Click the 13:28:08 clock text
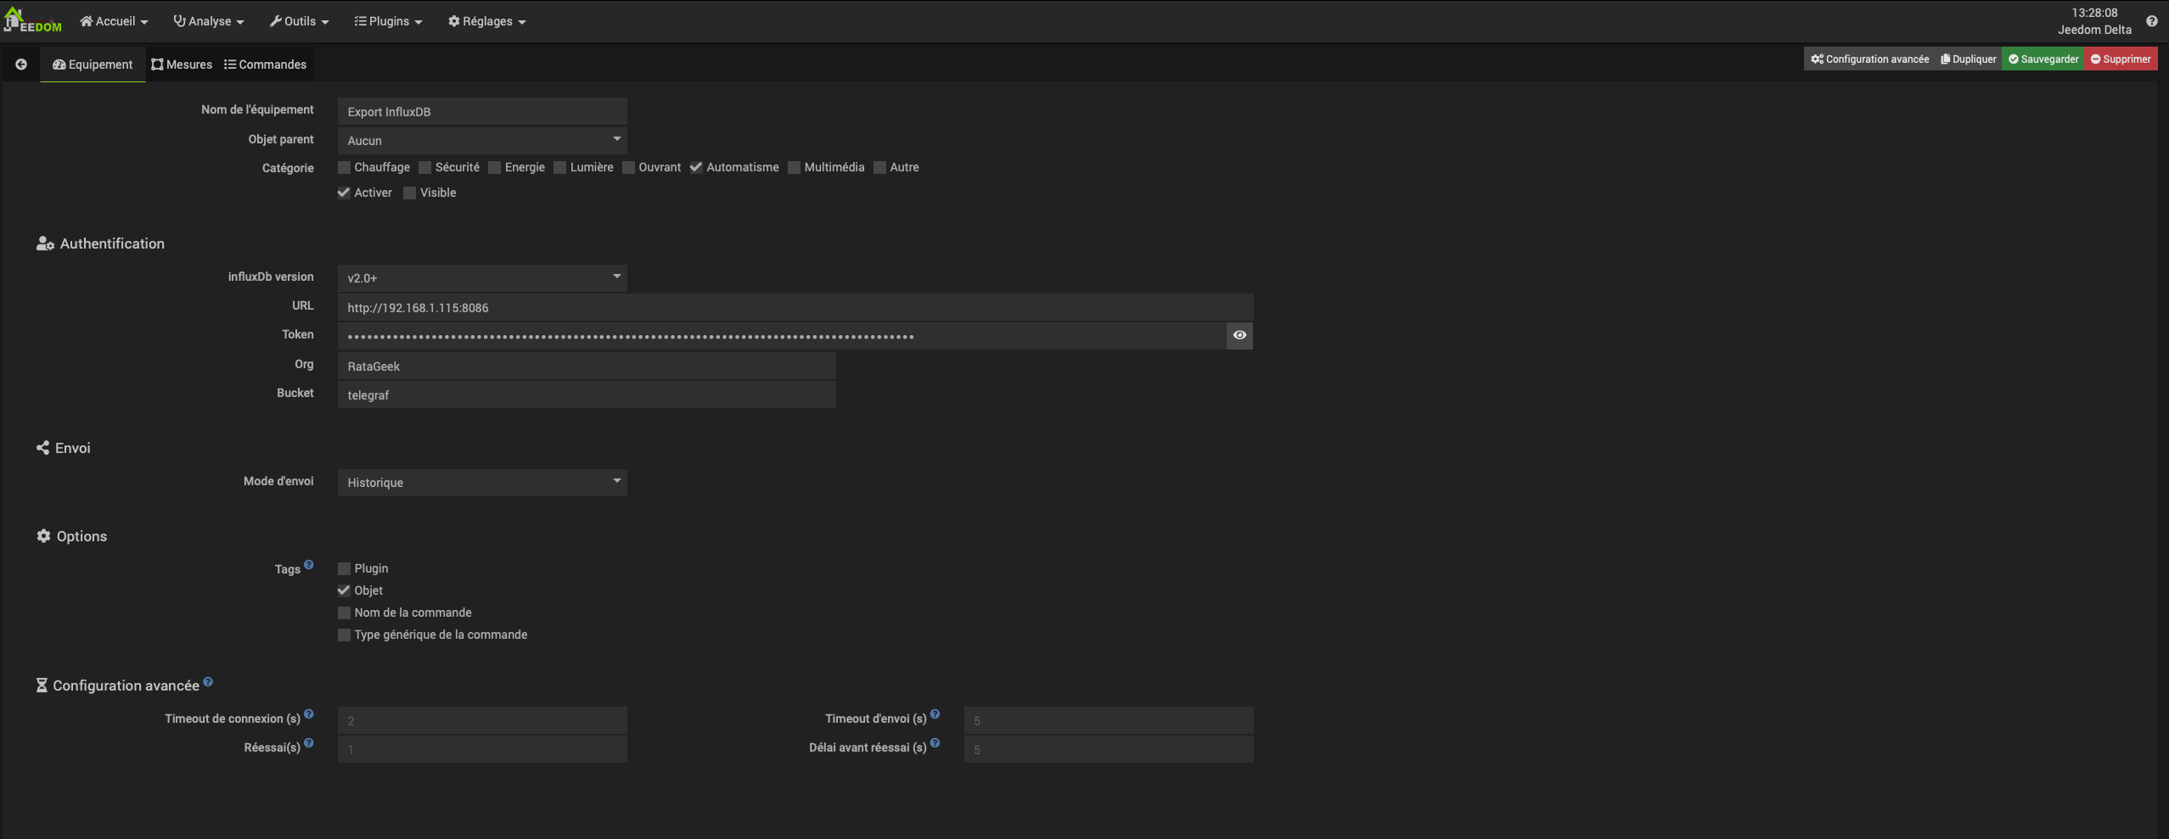The height and width of the screenshot is (839, 2169). pyautogui.click(x=2094, y=13)
